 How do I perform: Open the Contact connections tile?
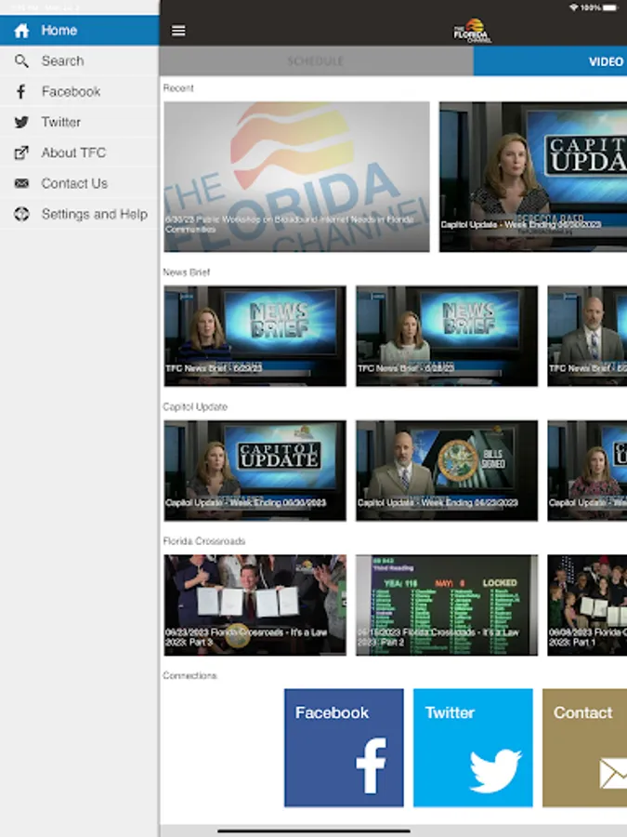(585, 748)
